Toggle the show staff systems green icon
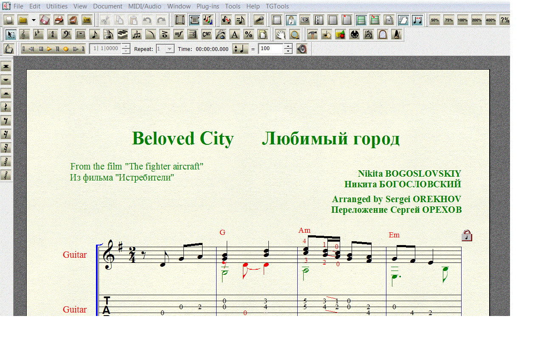Image resolution: width=541 pixels, height=347 pixels. coord(361,20)
